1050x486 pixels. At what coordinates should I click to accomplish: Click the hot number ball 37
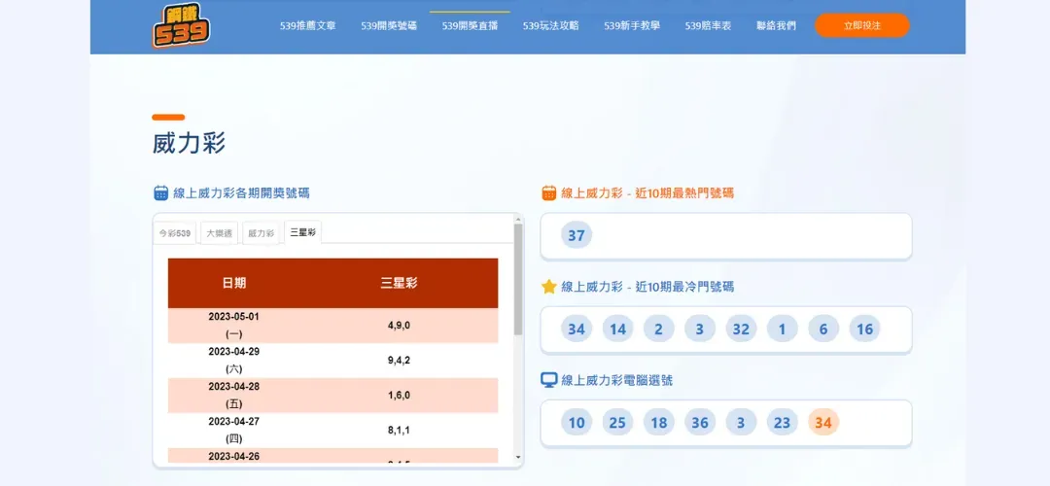point(577,235)
